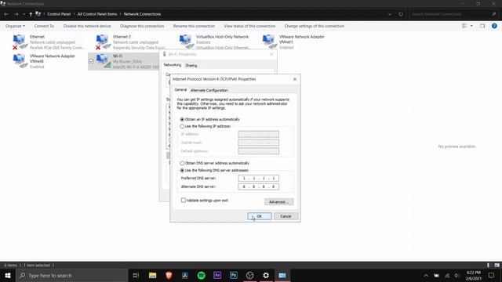
Task: Open File Explorer from the taskbar
Action: point(152,275)
